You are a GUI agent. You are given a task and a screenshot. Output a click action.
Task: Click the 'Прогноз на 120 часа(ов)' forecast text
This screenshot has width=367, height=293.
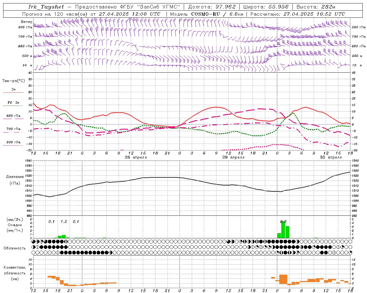pyautogui.click(x=55, y=14)
